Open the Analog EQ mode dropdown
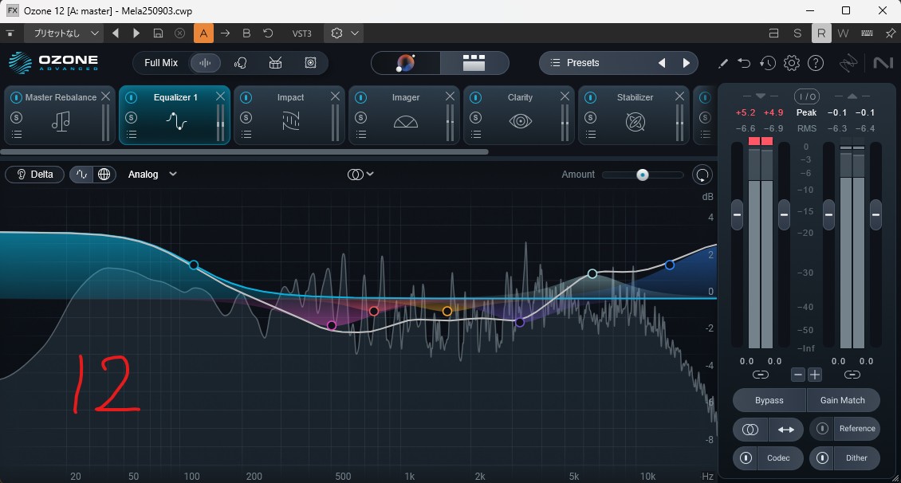 (152, 174)
